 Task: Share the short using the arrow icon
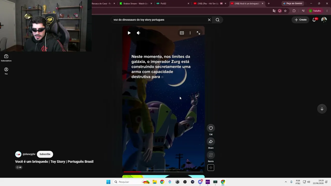click(x=211, y=142)
